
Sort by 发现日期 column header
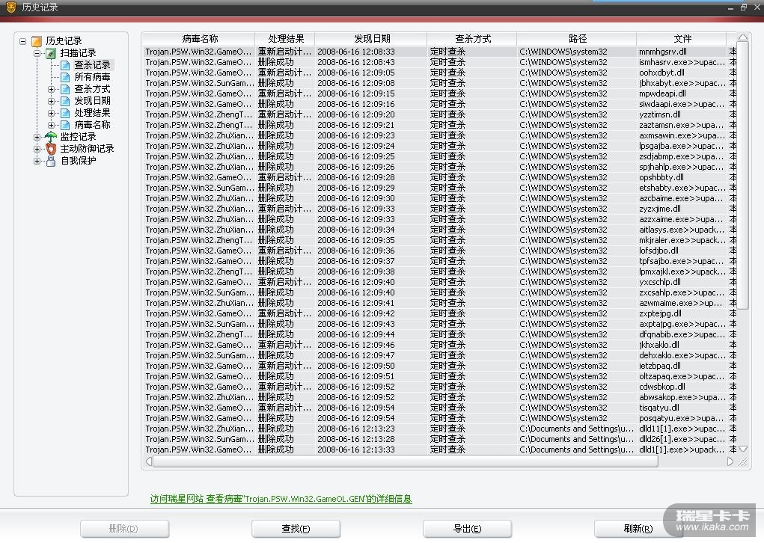[371, 39]
